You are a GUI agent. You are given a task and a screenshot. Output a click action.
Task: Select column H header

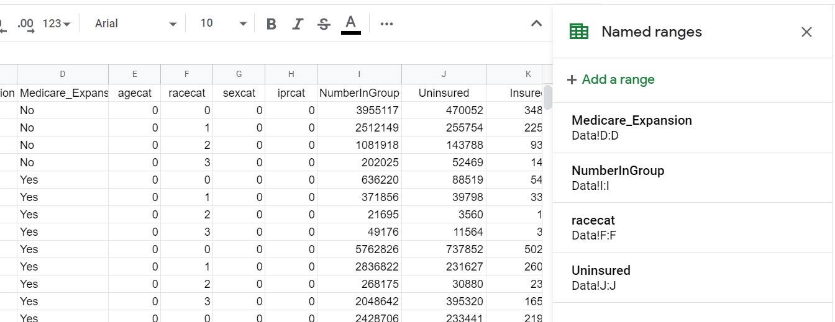[x=291, y=74]
